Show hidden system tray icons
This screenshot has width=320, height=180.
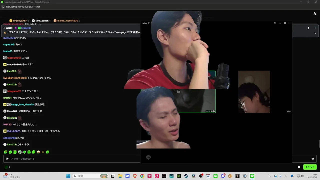(270, 176)
